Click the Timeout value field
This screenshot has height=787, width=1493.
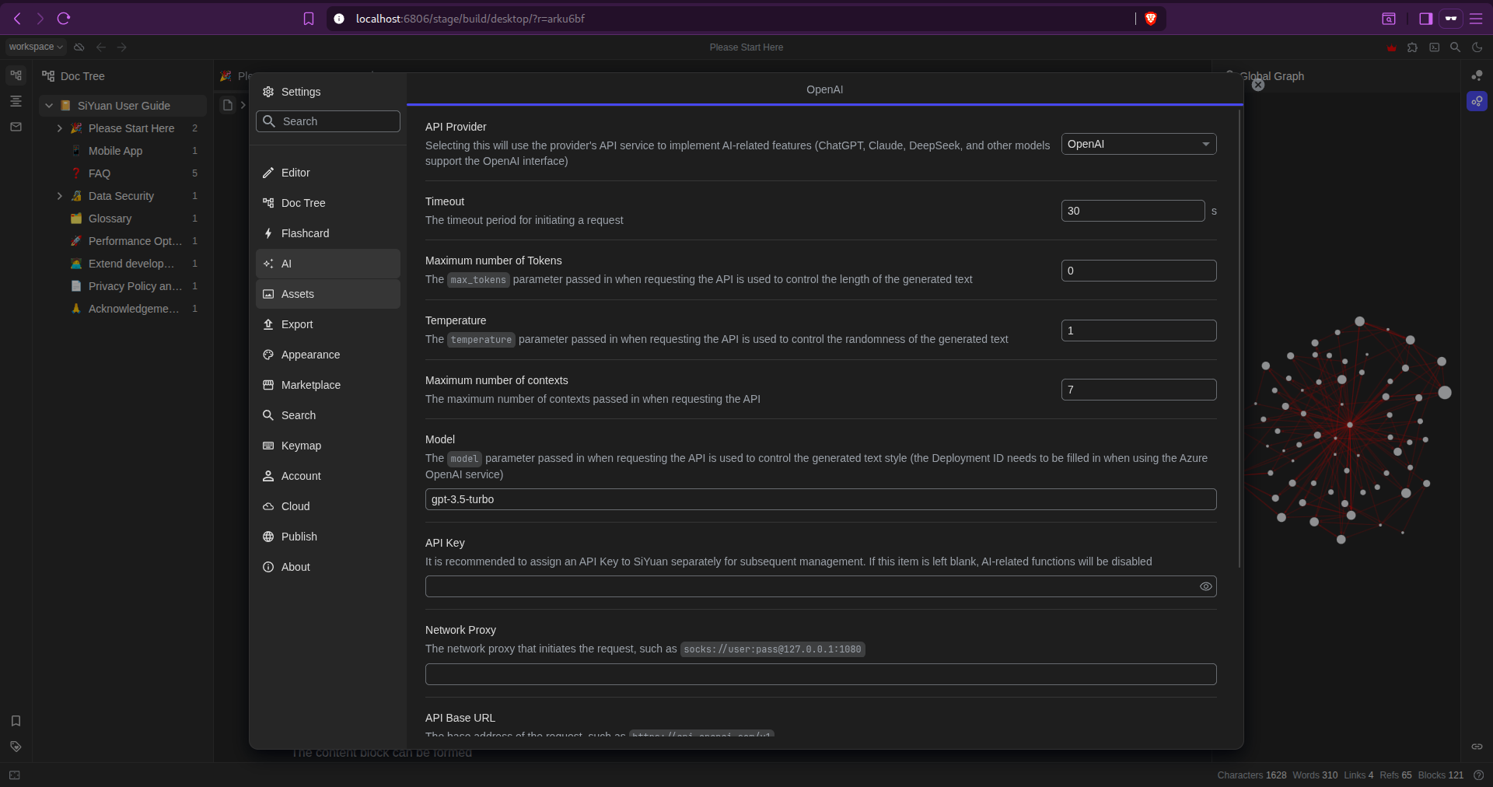pyautogui.click(x=1133, y=211)
